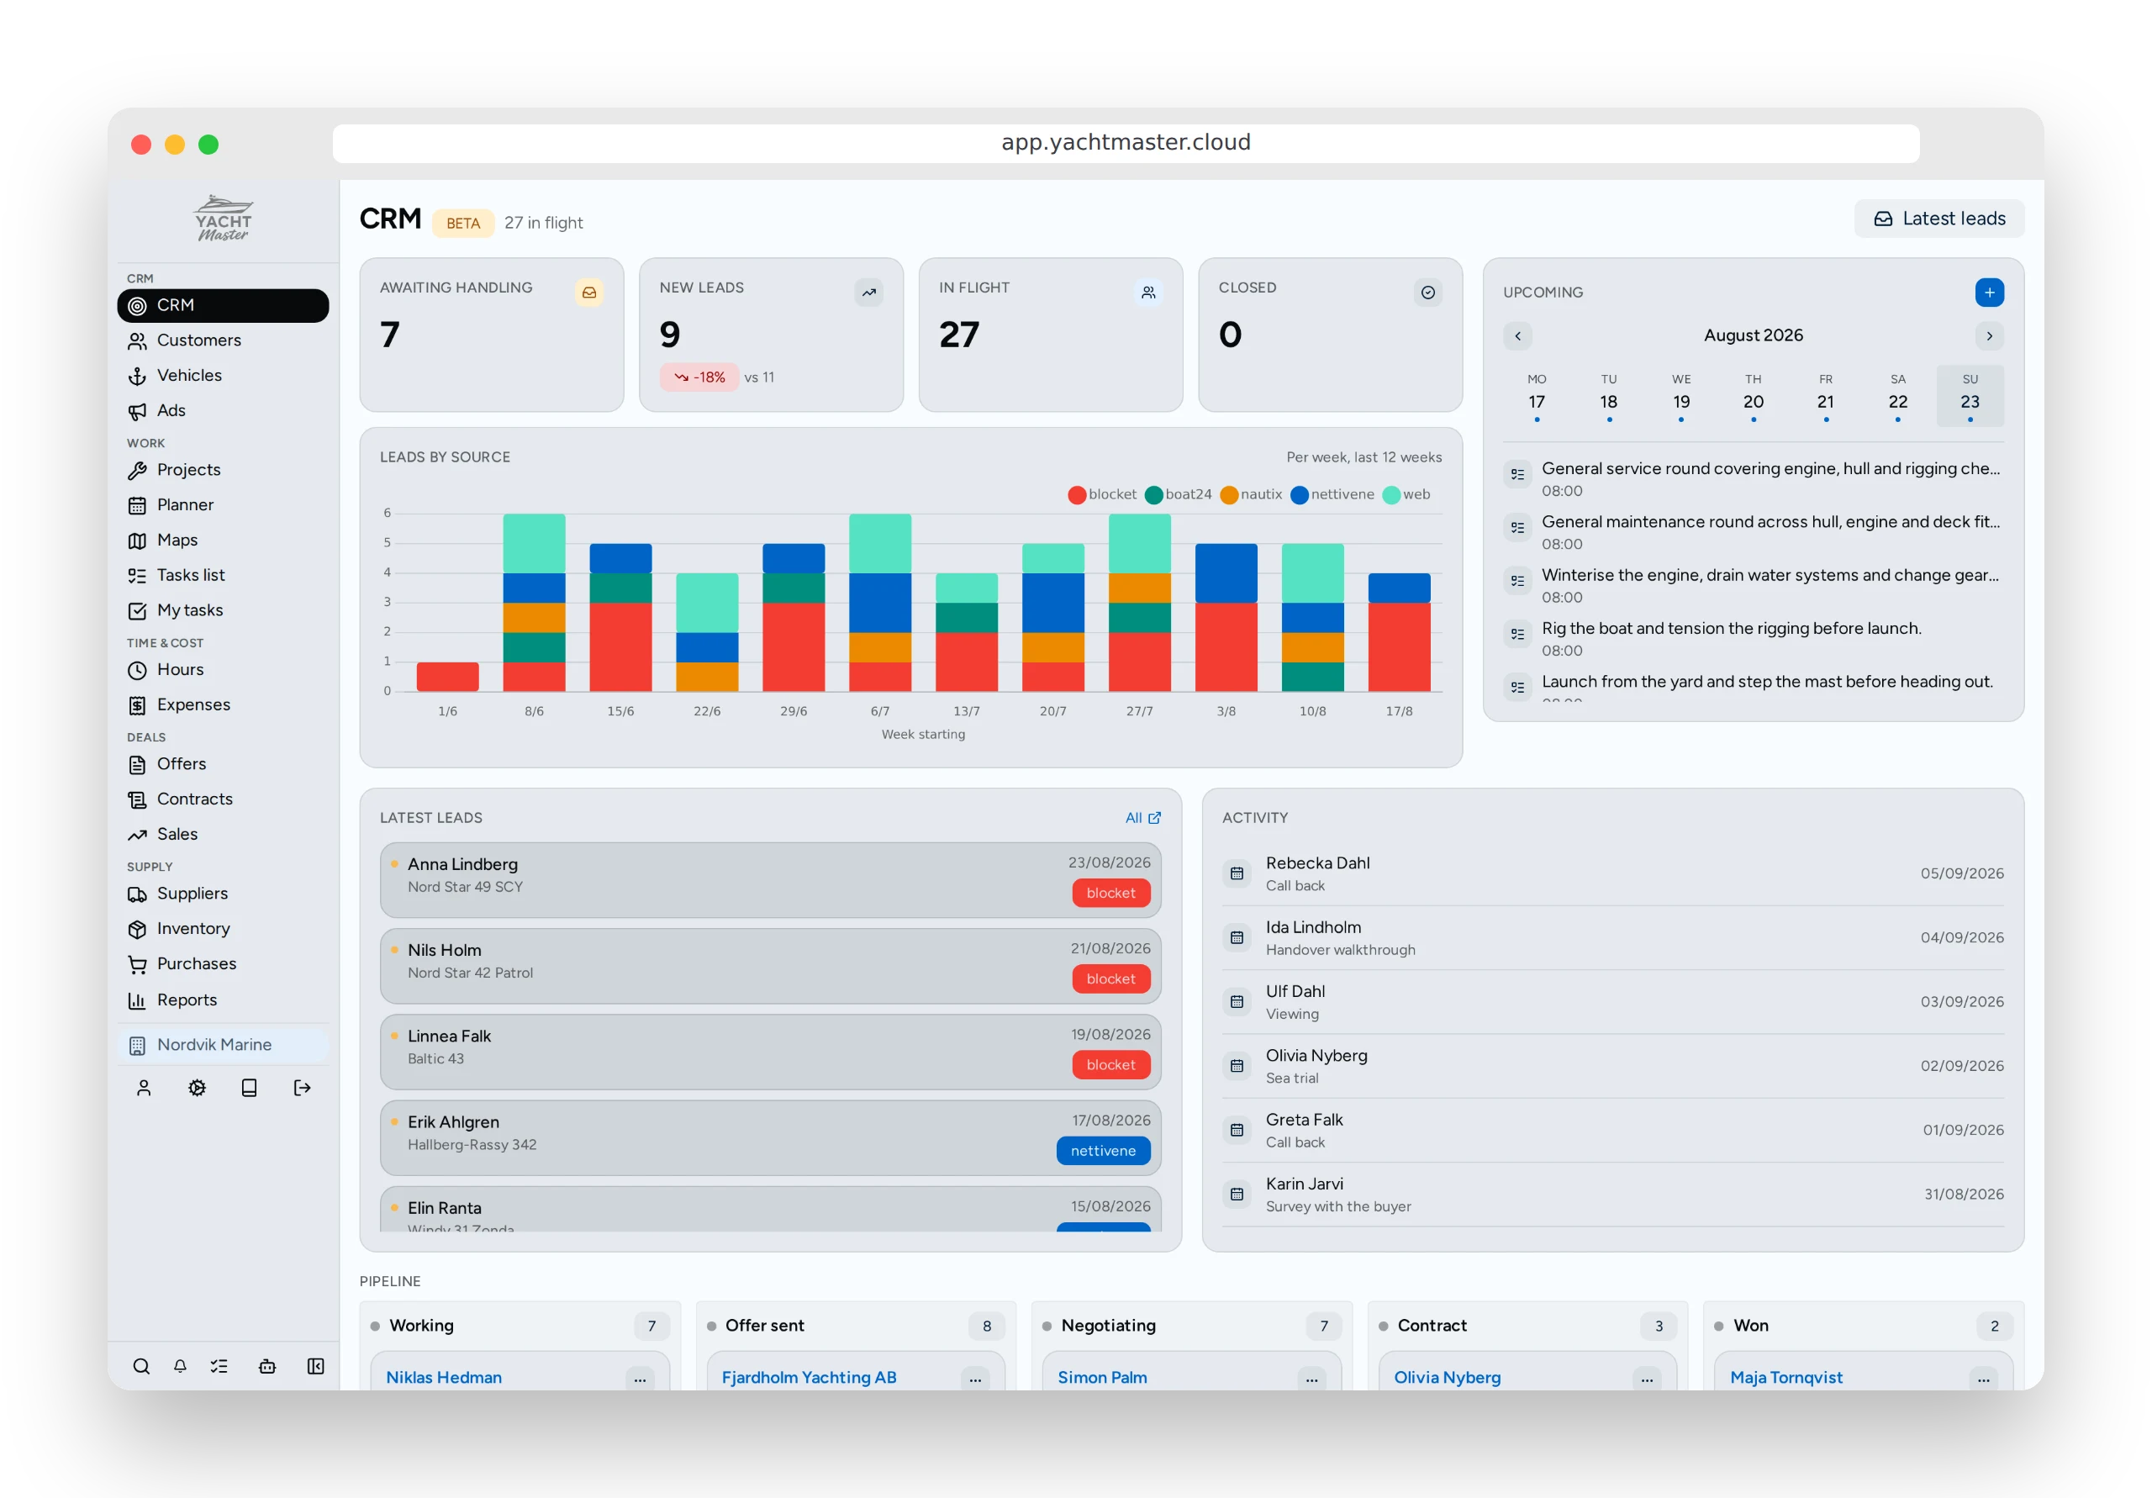
Task: Open Reports page
Action: [223, 1000]
